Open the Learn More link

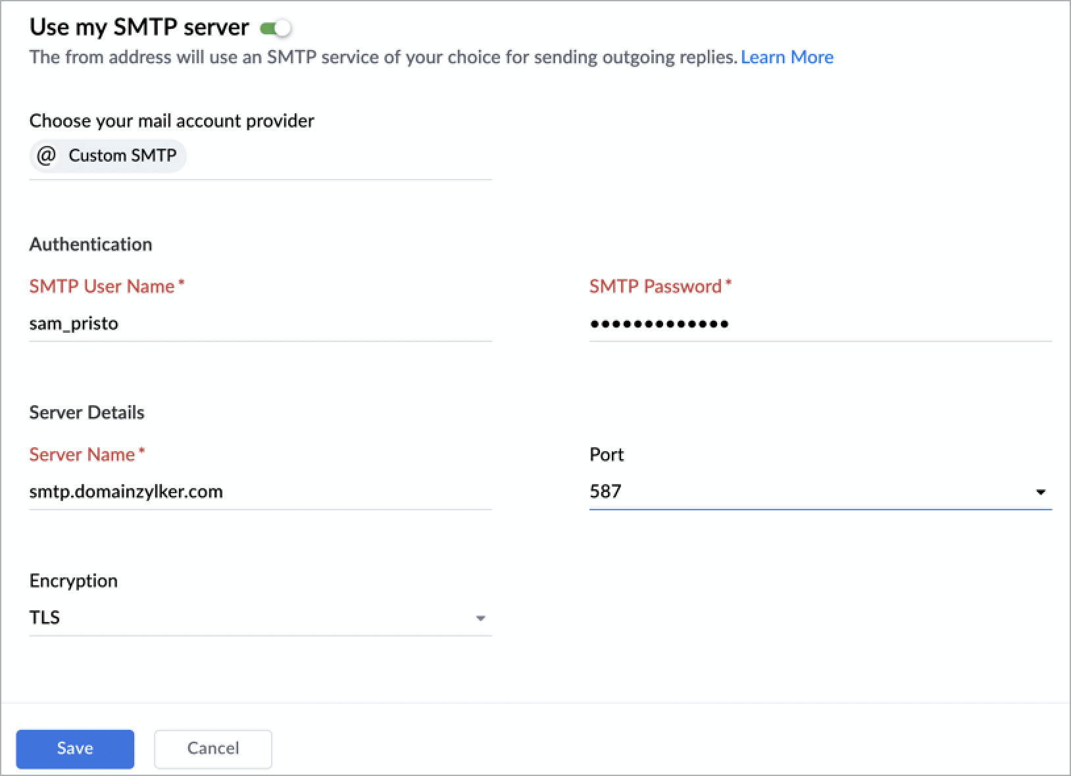click(x=787, y=57)
